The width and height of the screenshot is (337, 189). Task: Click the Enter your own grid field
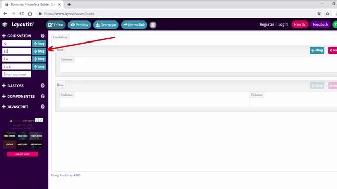click(16, 74)
